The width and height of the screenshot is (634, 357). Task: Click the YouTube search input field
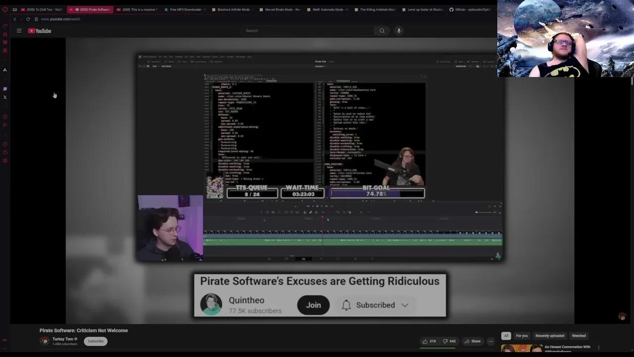pyautogui.click(x=308, y=31)
